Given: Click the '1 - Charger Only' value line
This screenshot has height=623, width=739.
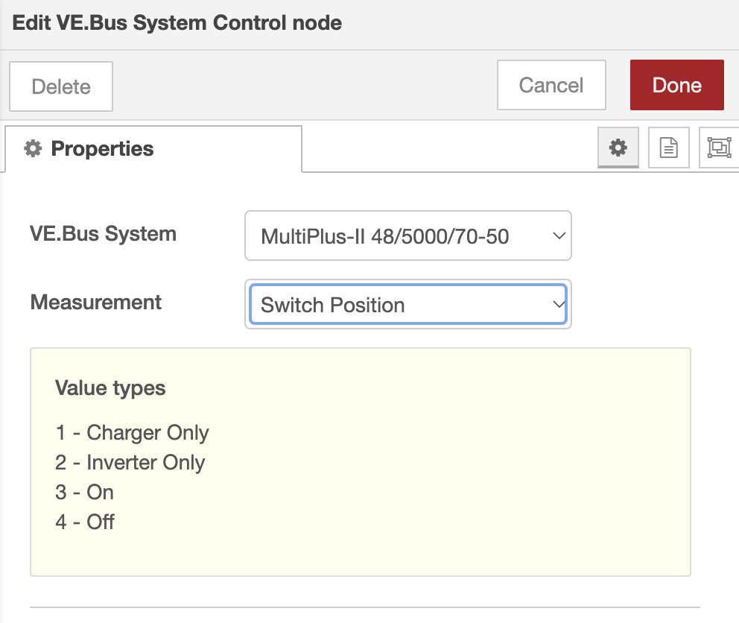Looking at the screenshot, I should (x=132, y=433).
